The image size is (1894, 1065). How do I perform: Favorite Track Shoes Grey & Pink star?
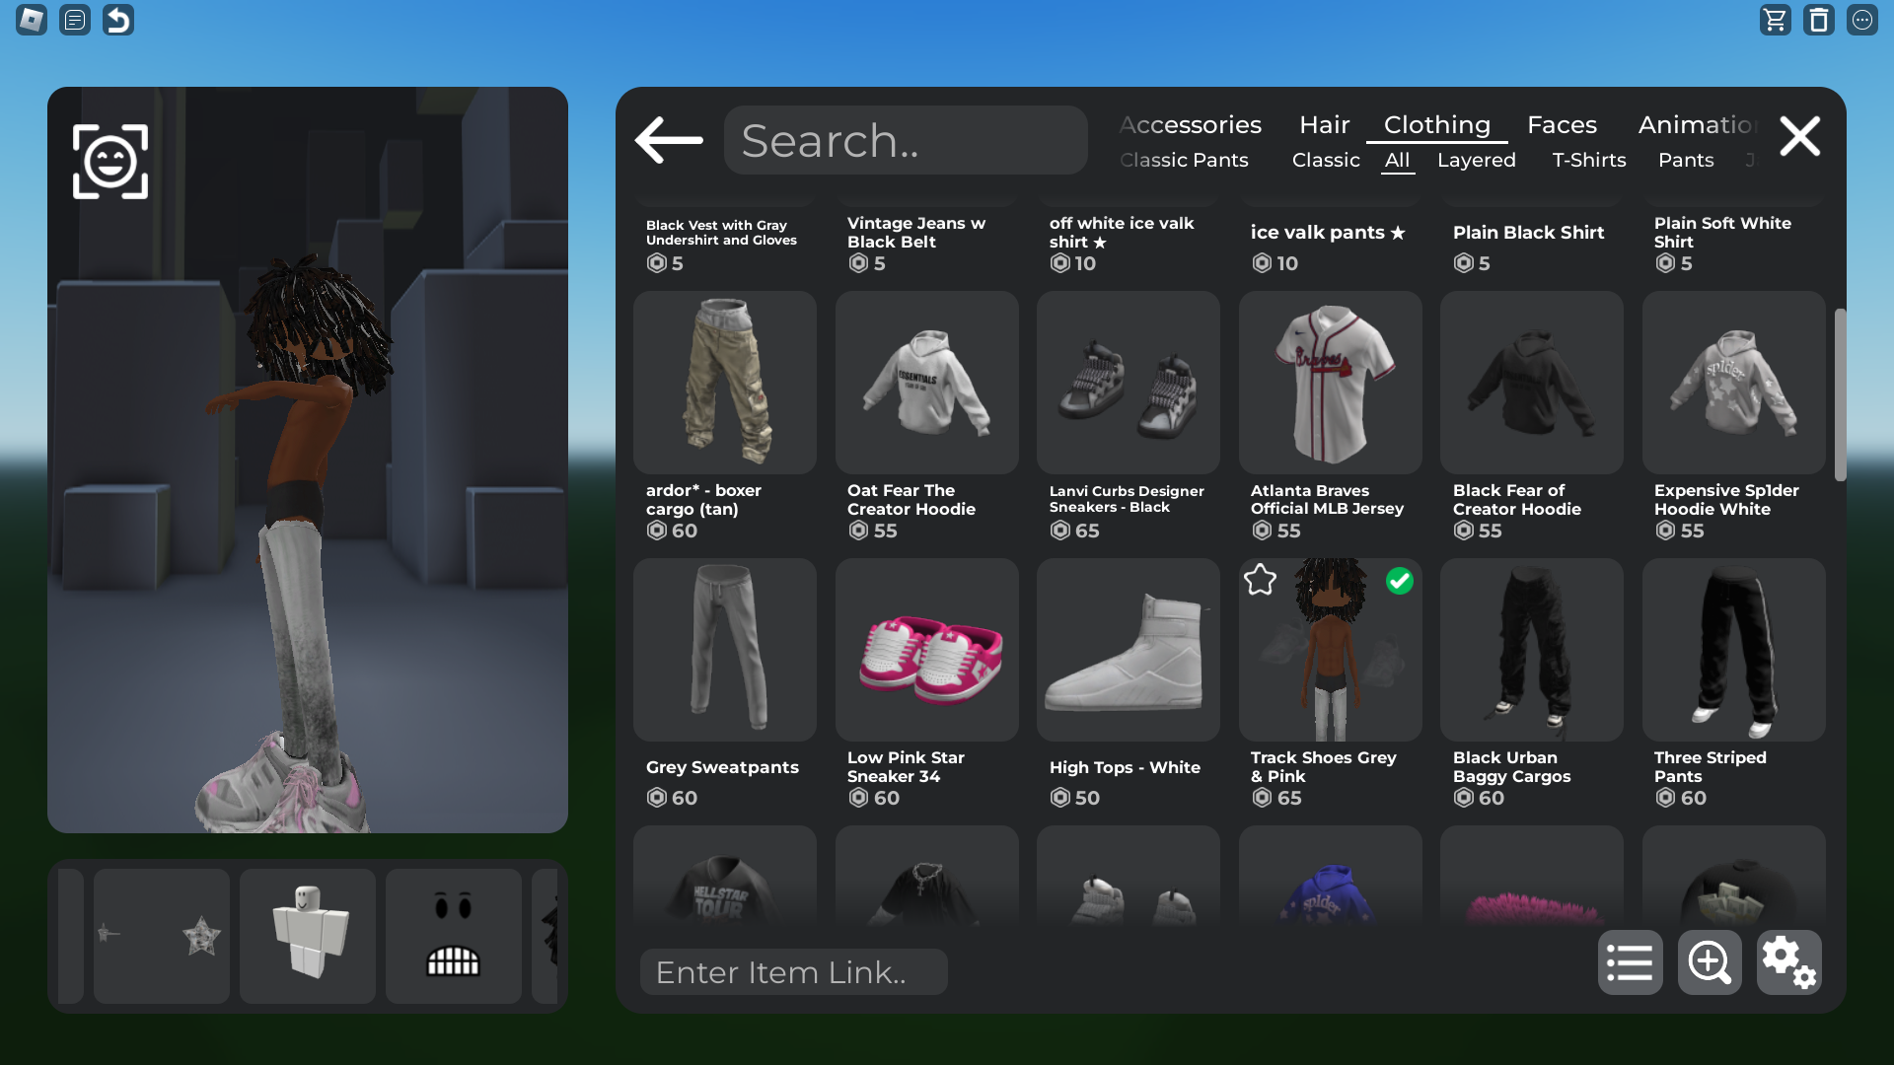(x=1260, y=580)
